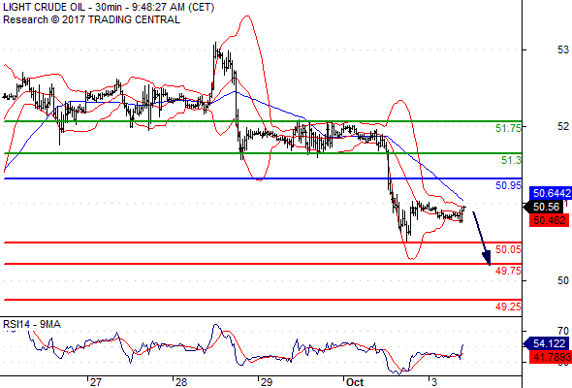
Task: Click the 'Oct' date axis label
Action: 355,382
